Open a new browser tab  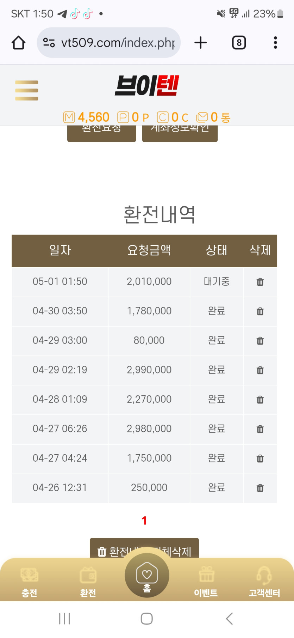click(x=200, y=43)
